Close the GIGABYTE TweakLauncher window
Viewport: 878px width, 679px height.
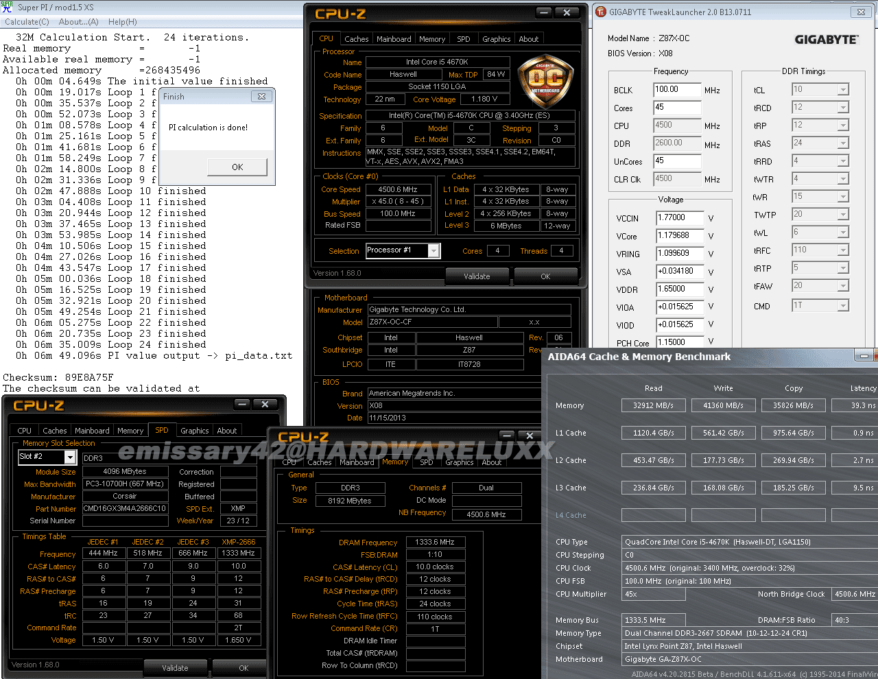(861, 12)
